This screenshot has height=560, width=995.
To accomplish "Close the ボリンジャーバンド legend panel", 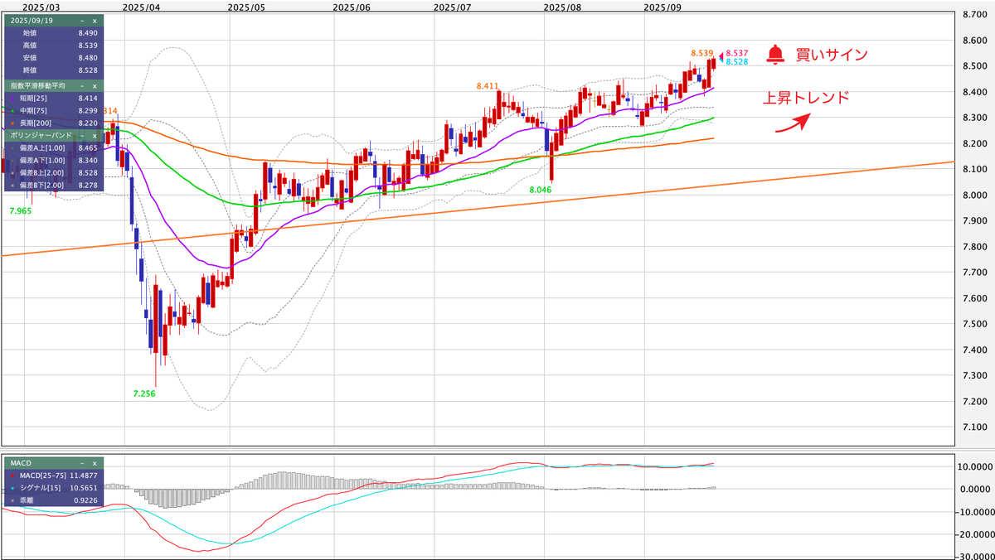I will tap(95, 134).
